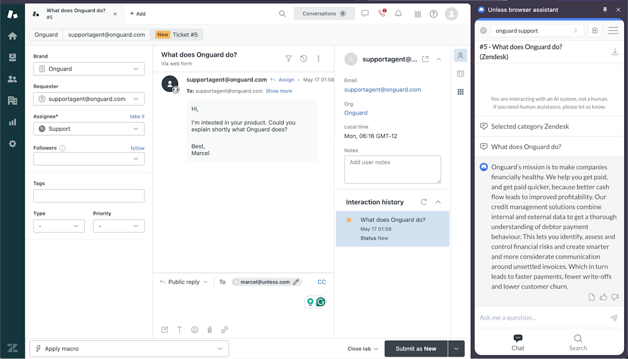Click the Conversations button
Screen dimensions: 628x359
[x=324, y=14]
